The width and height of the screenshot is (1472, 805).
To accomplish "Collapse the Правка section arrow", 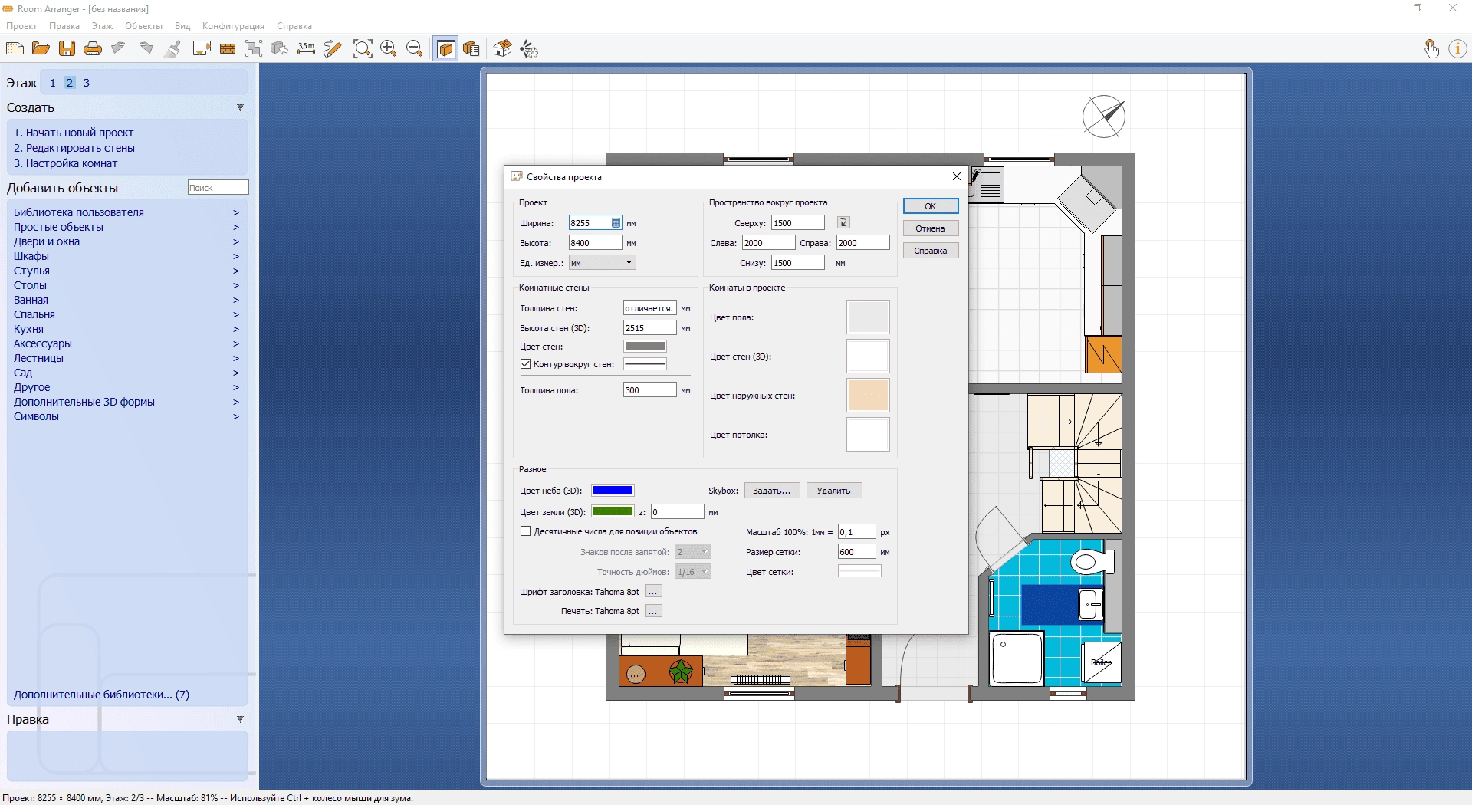I will click(x=240, y=720).
